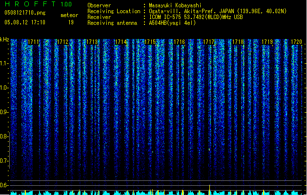This screenshot has width=307, height=195.
Task: Click the Receiving Location label
Action: point(114,11)
